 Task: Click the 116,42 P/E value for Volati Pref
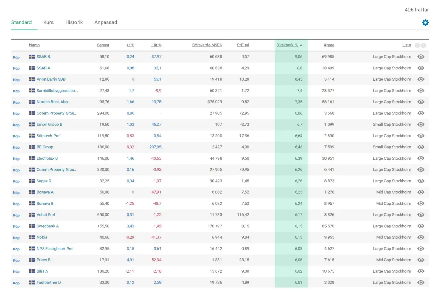click(242, 215)
